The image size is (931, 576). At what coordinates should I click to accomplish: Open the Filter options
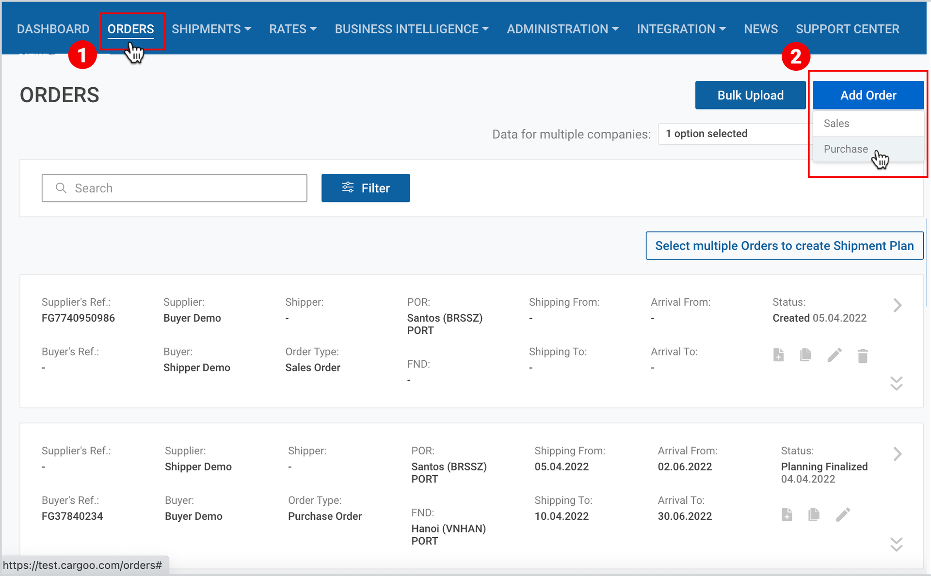[366, 188]
